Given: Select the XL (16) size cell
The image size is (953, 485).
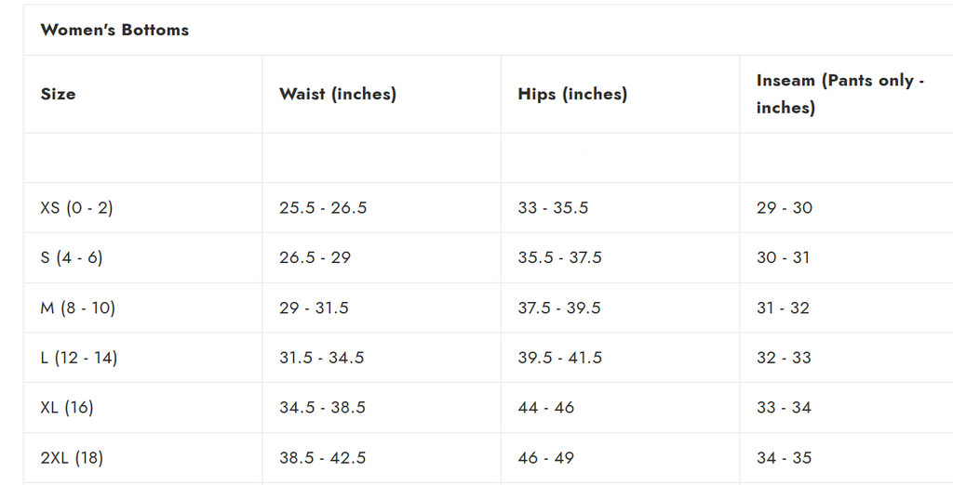Looking at the screenshot, I should (x=67, y=407).
